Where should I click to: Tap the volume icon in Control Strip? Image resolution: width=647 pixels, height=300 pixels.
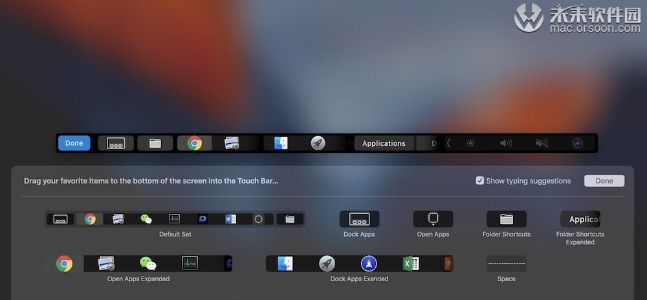point(506,143)
